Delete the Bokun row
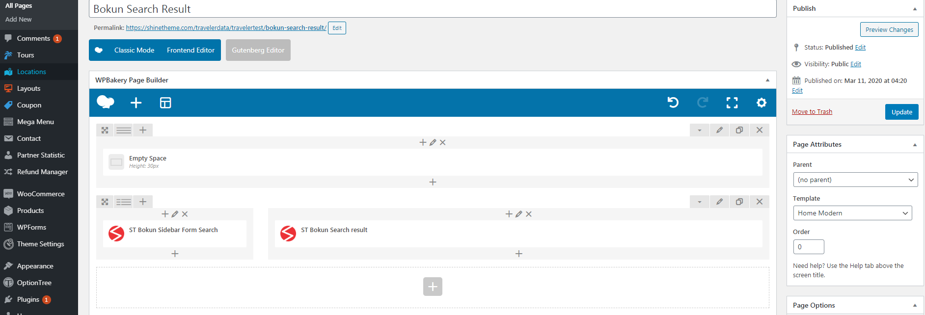This screenshot has width=925, height=315. (x=760, y=202)
